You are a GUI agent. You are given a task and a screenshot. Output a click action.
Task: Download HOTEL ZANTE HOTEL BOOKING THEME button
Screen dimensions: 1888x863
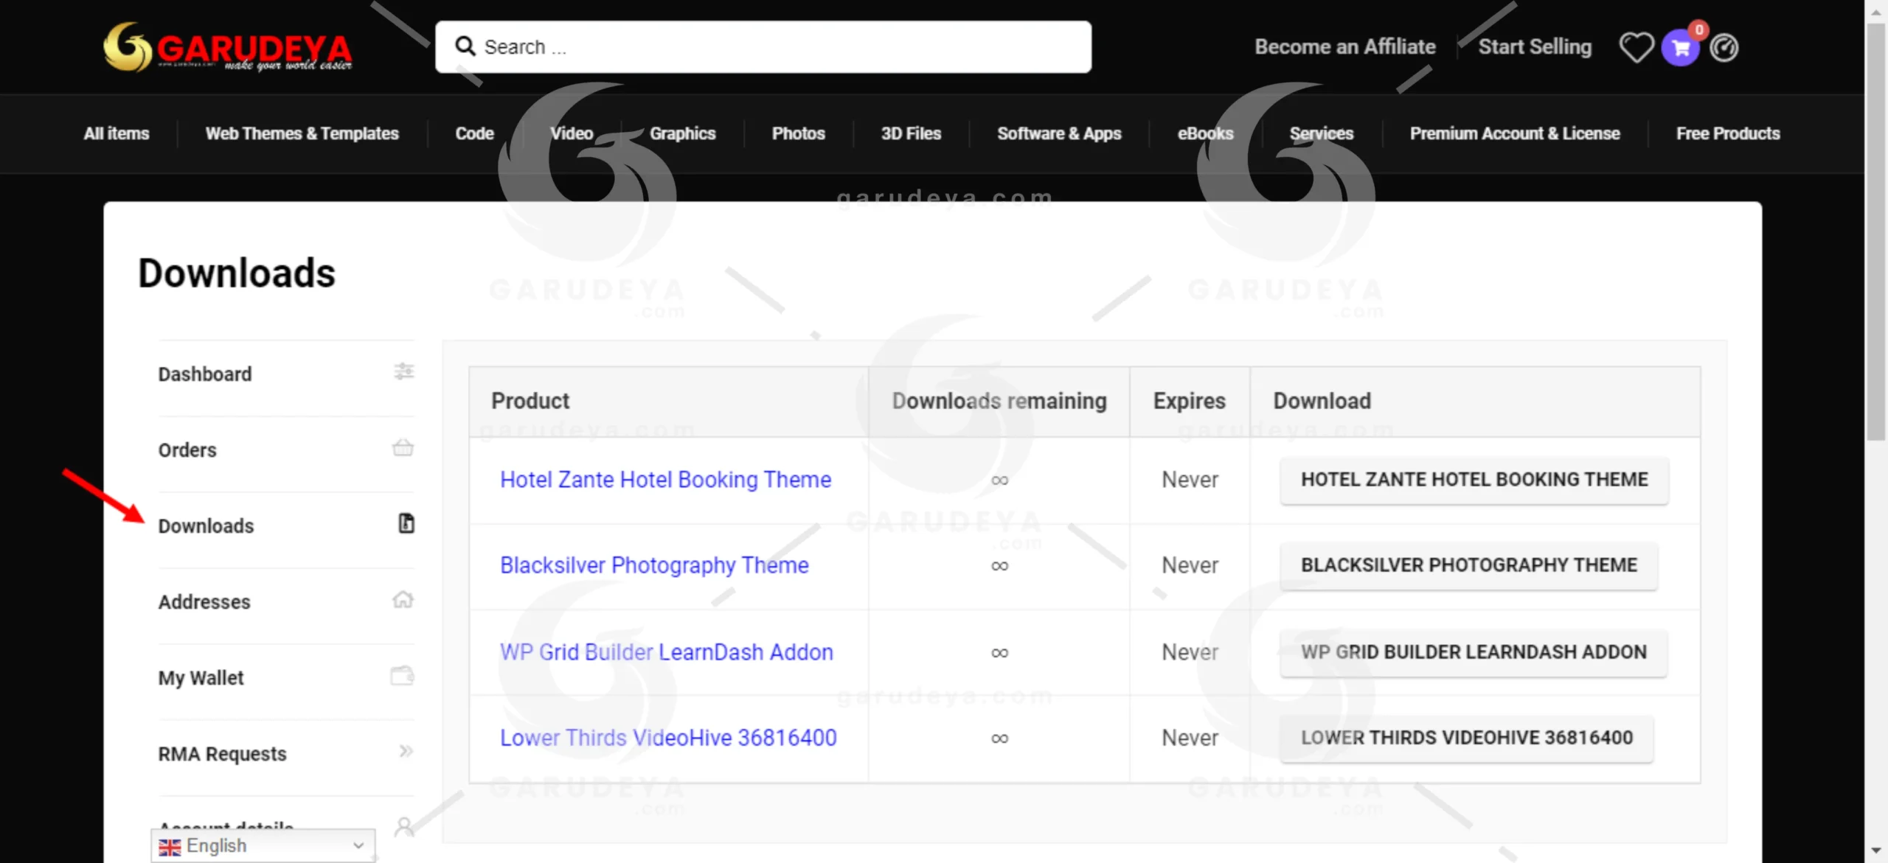(x=1474, y=480)
